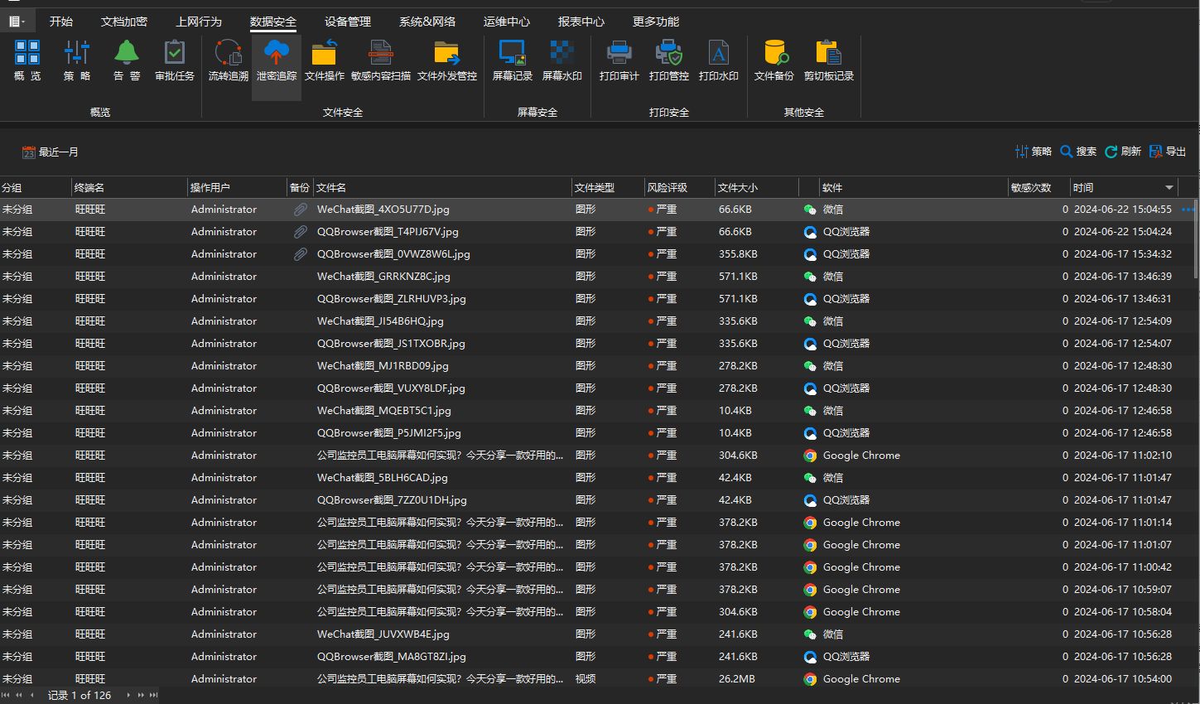Sort by the 风险评级 column header

[679, 188]
